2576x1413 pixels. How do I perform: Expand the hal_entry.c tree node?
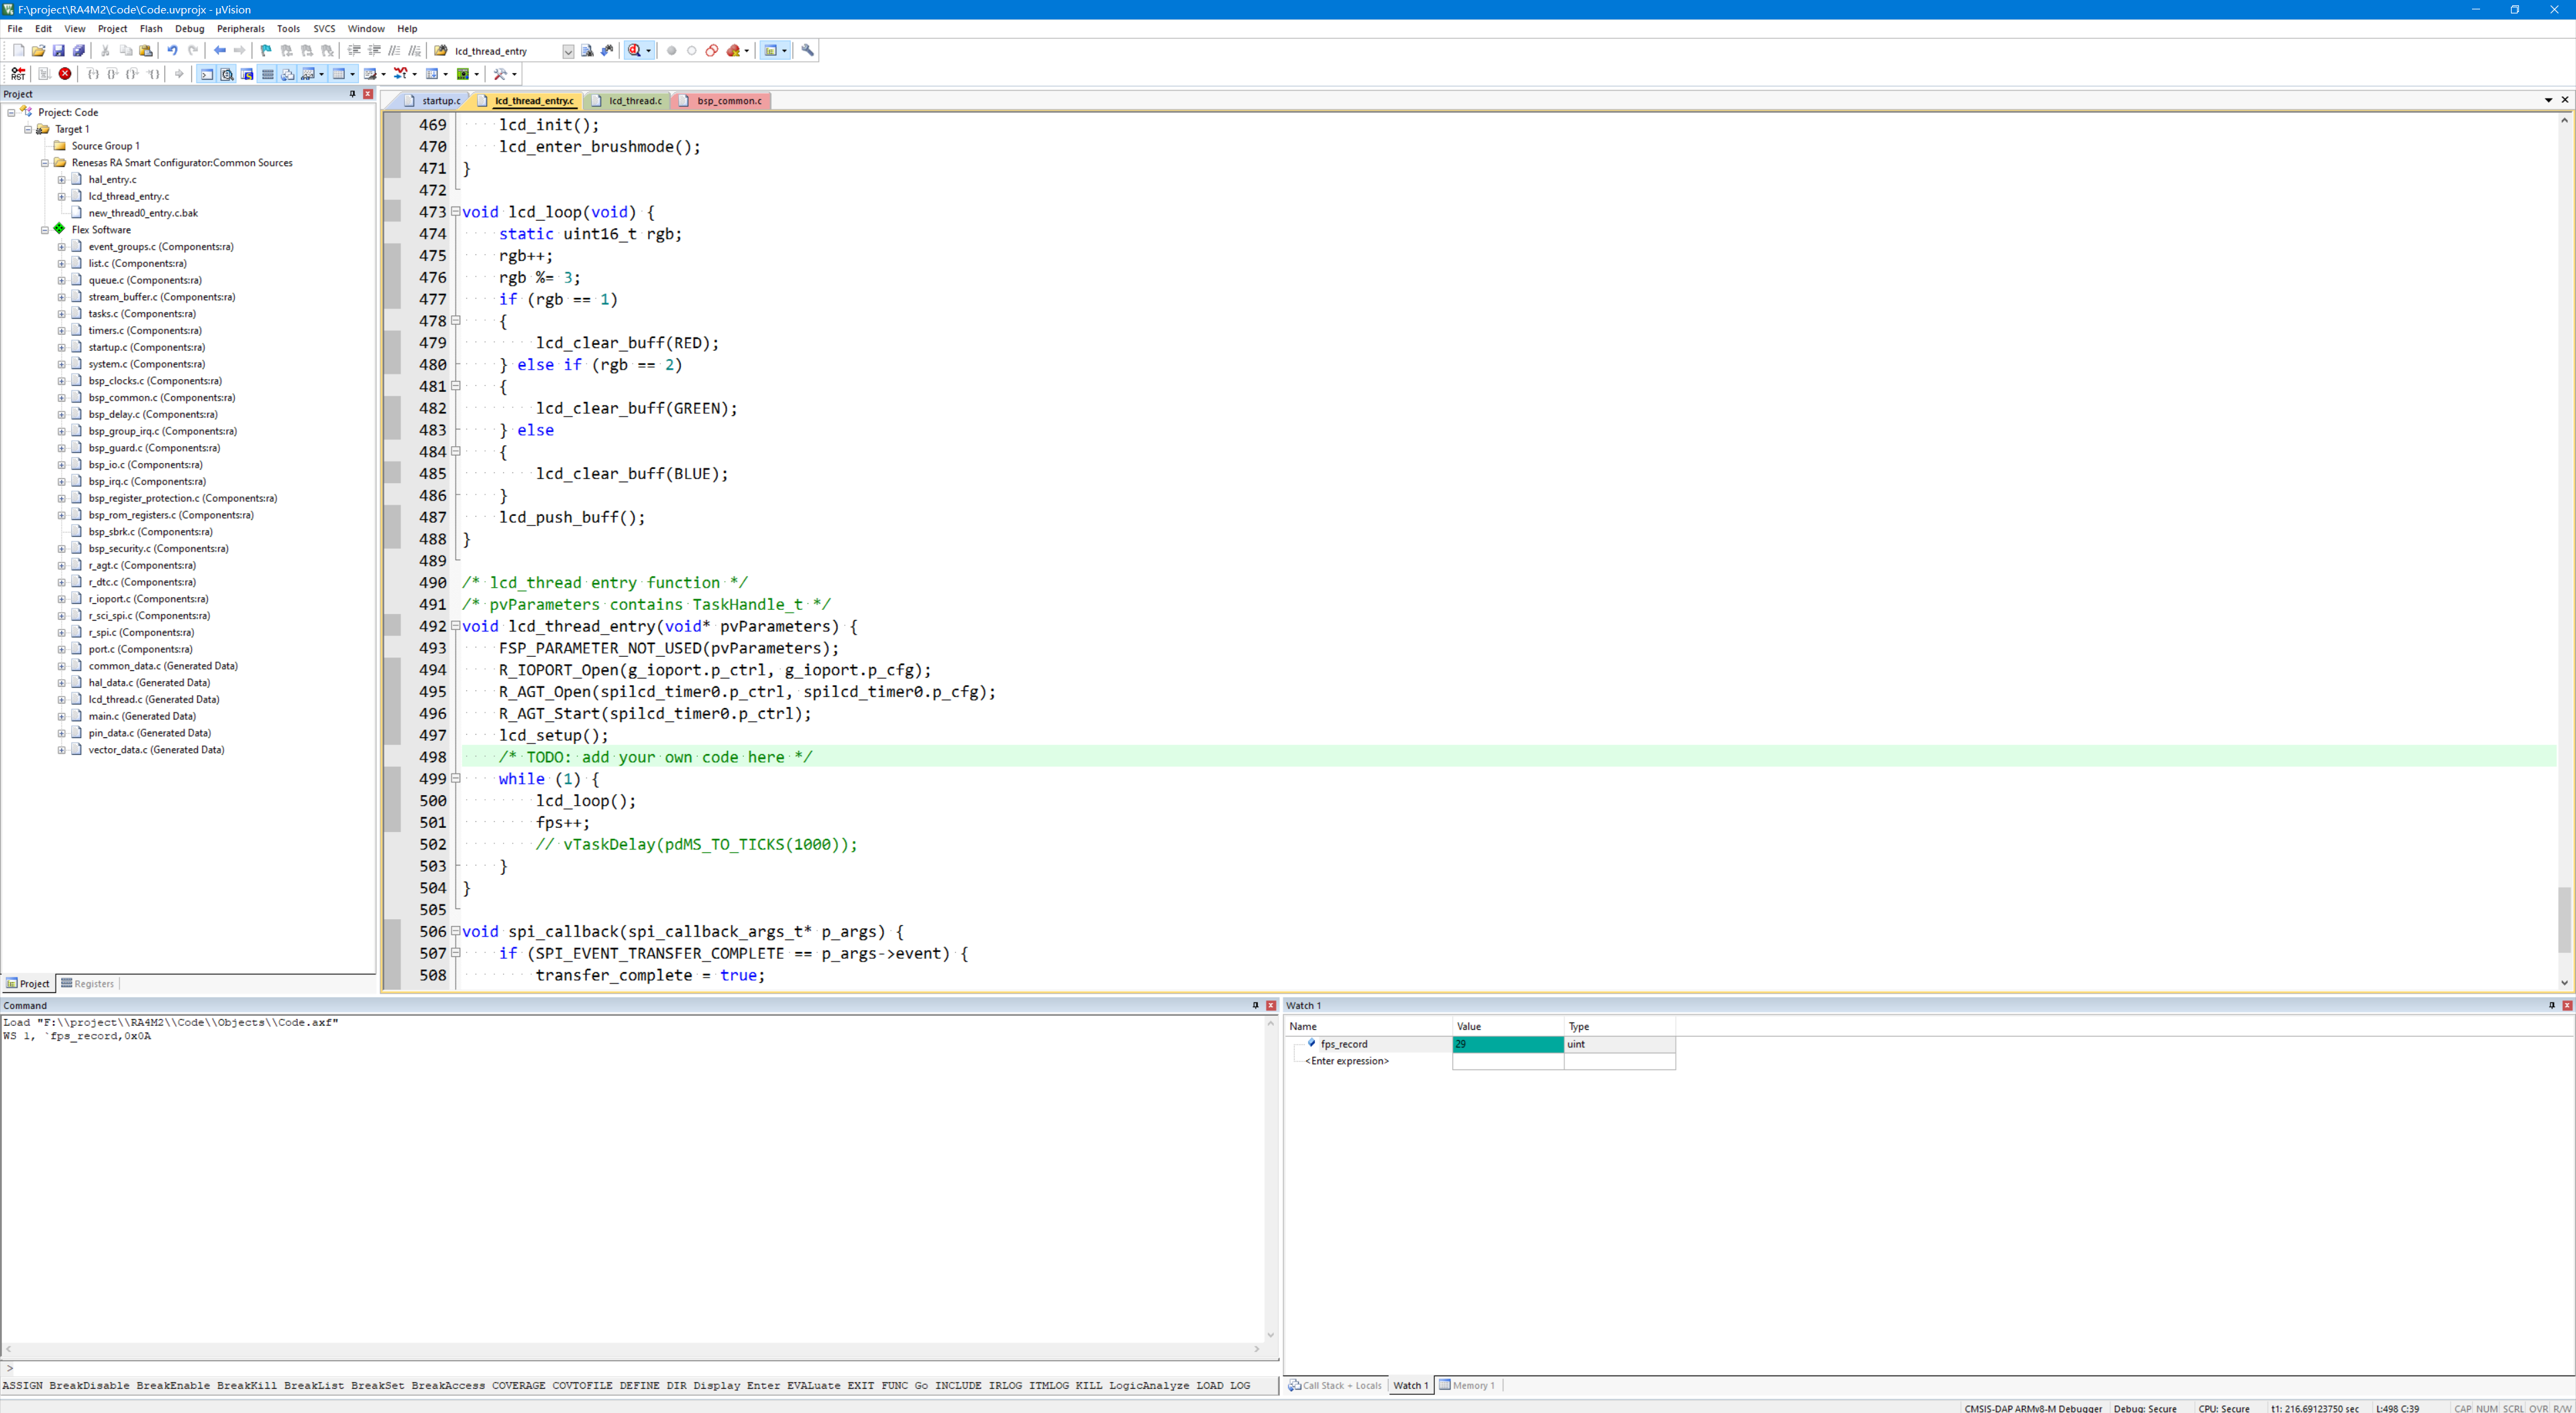coord(61,180)
